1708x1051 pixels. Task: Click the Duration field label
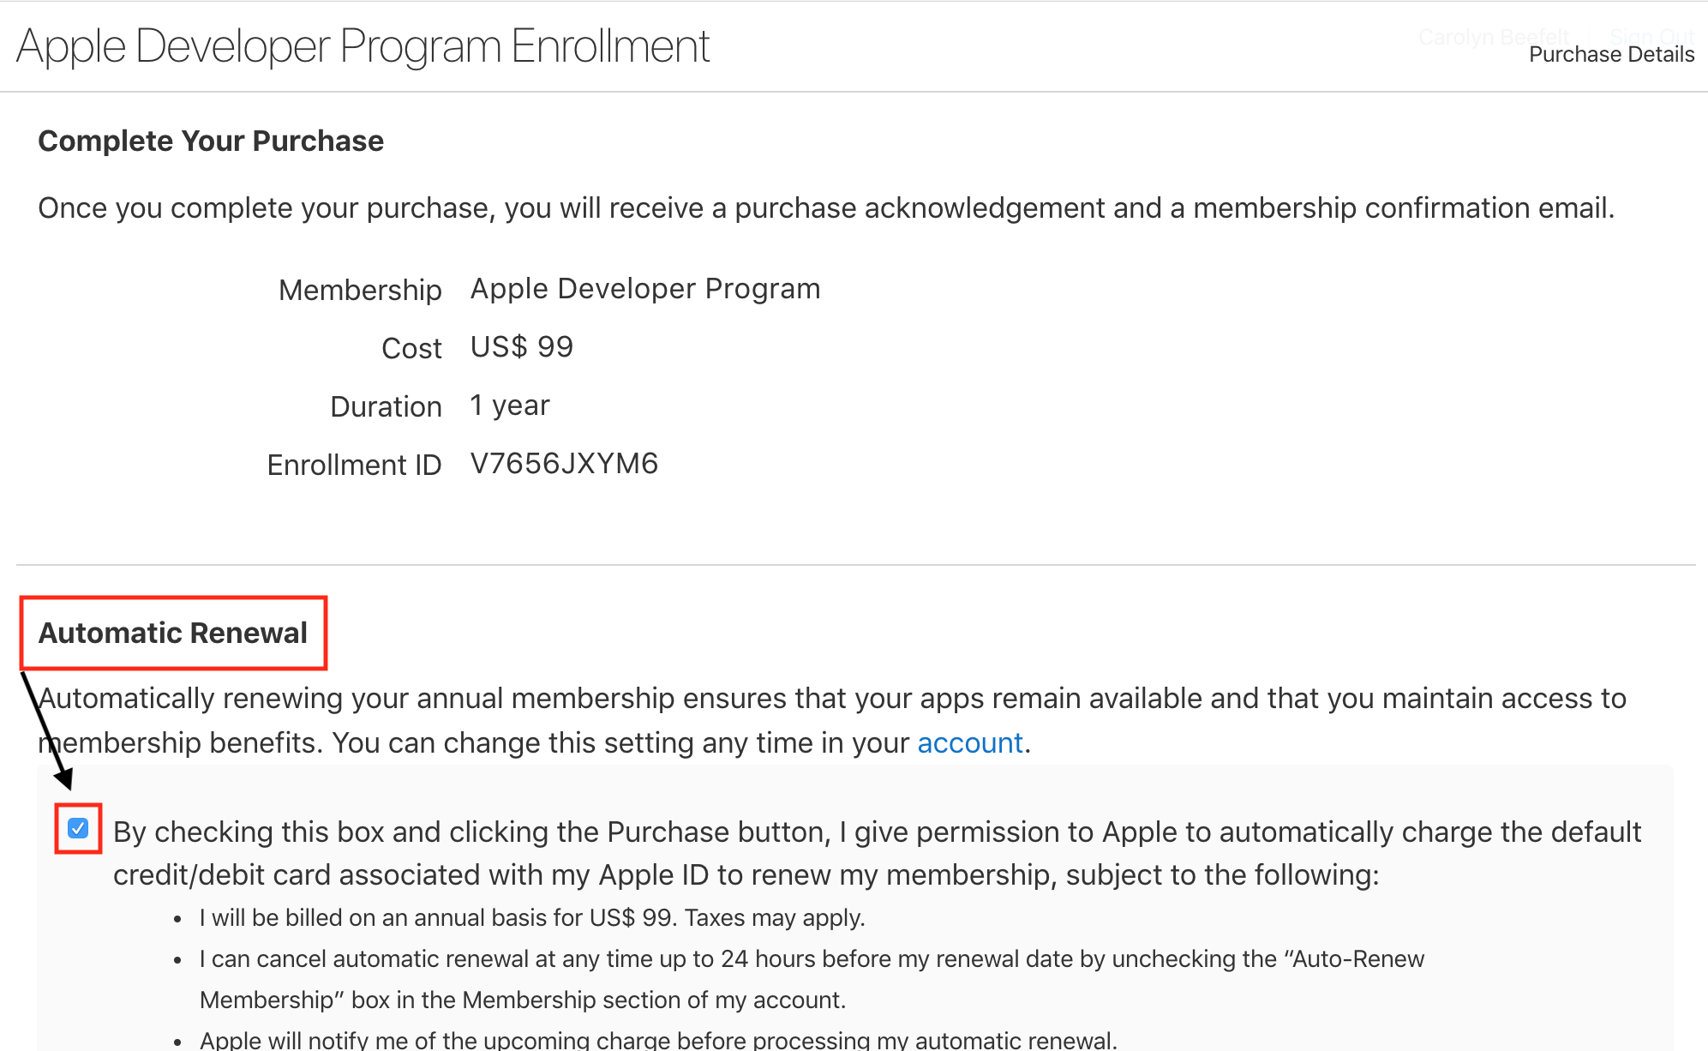click(x=386, y=407)
